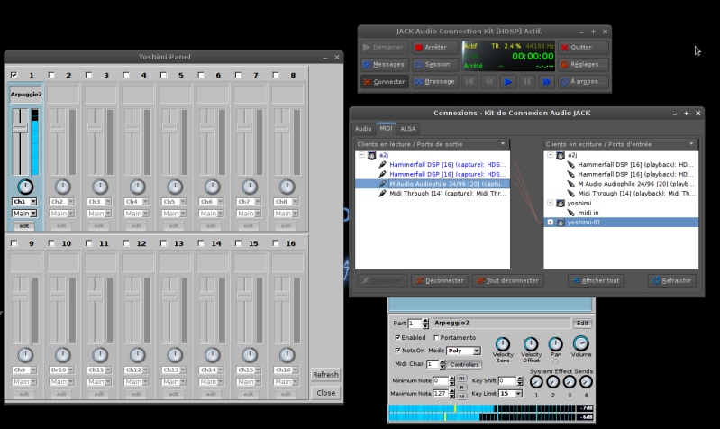
Task: Click Afficher tout button
Action: pyautogui.click(x=596, y=280)
